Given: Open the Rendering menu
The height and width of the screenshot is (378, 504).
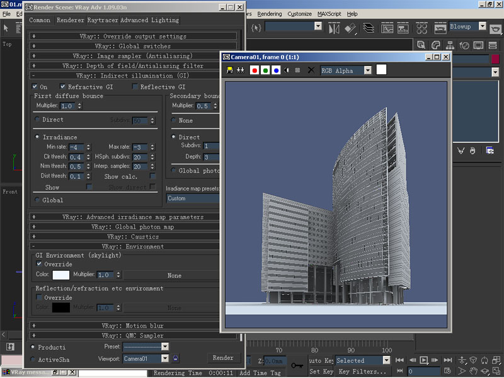Looking at the screenshot, I should [270, 14].
